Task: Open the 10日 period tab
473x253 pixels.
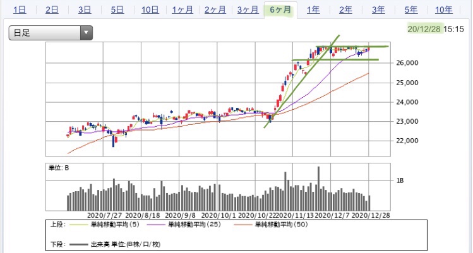Action: pos(150,10)
